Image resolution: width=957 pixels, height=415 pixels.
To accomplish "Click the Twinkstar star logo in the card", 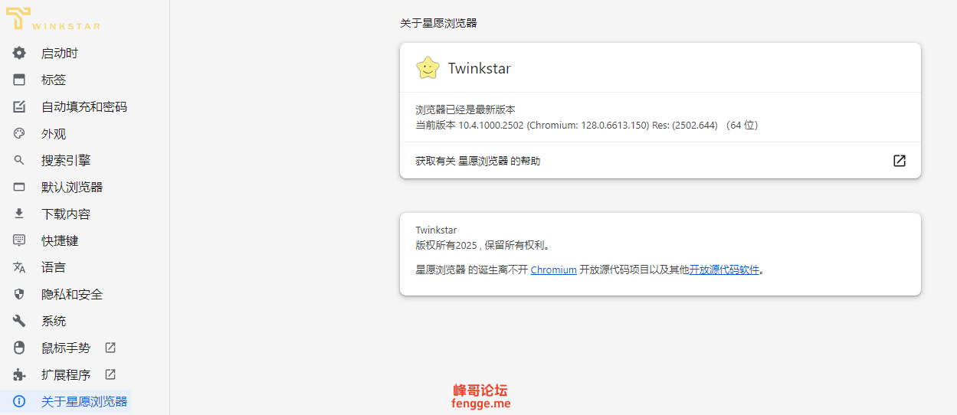I will coord(428,67).
